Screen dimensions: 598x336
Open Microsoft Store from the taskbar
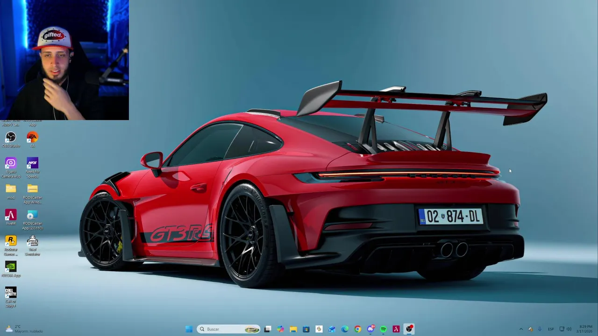click(306, 329)
